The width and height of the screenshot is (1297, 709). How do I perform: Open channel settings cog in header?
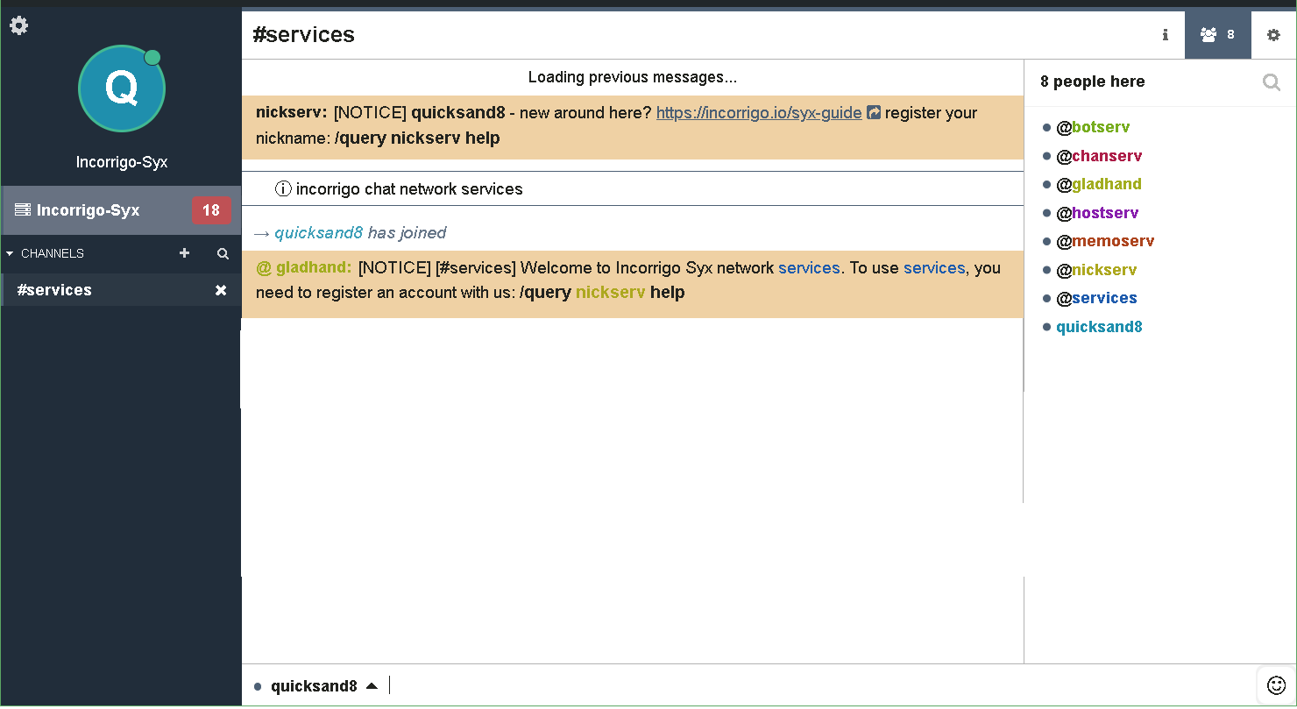click(x=1273, y=35)
